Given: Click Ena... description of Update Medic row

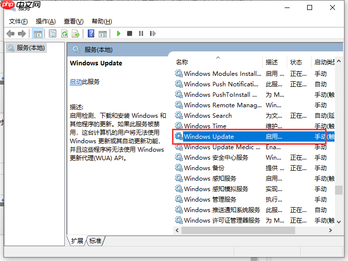Looking at the screenshot, I should (x=273, y=147).
